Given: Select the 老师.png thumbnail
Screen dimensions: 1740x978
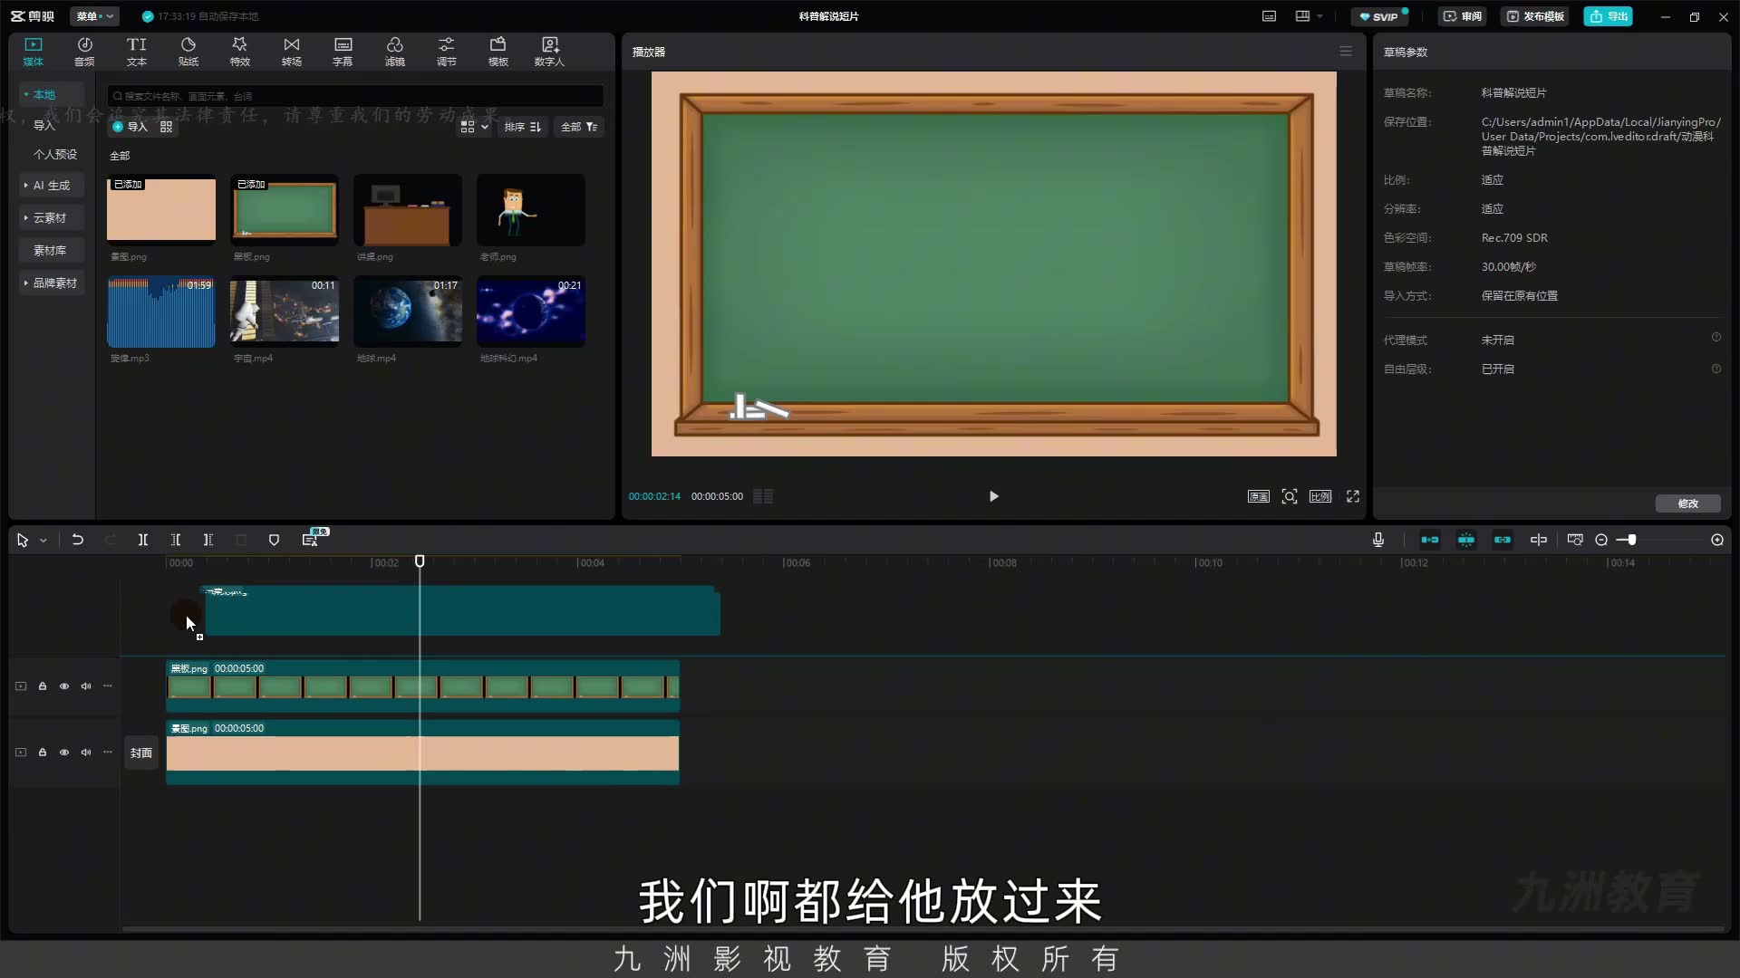Looking at the screenshot, I should point(531,210).
